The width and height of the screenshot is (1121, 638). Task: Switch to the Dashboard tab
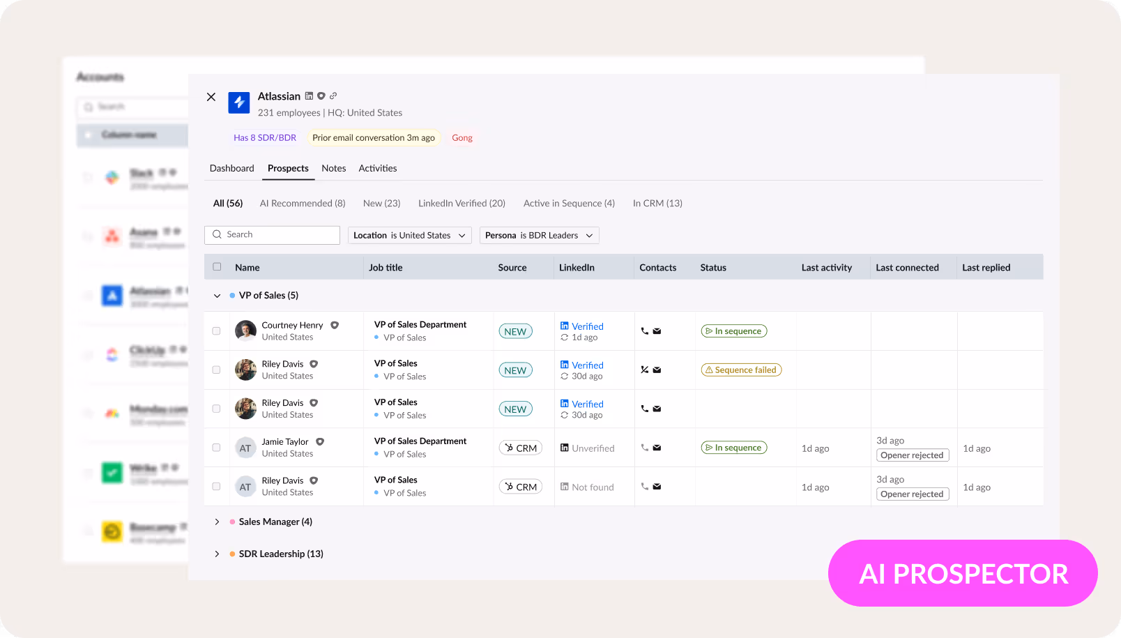tap(232, 169)
